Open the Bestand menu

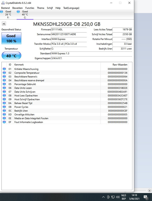point(5,8)
